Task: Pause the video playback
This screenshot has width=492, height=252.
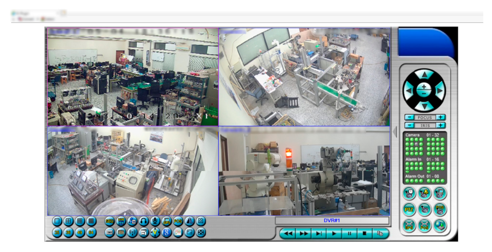Action: click(349, 234)
